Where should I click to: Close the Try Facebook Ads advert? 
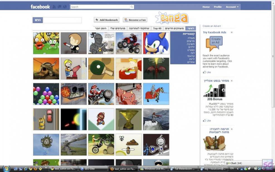click(232, 32)
